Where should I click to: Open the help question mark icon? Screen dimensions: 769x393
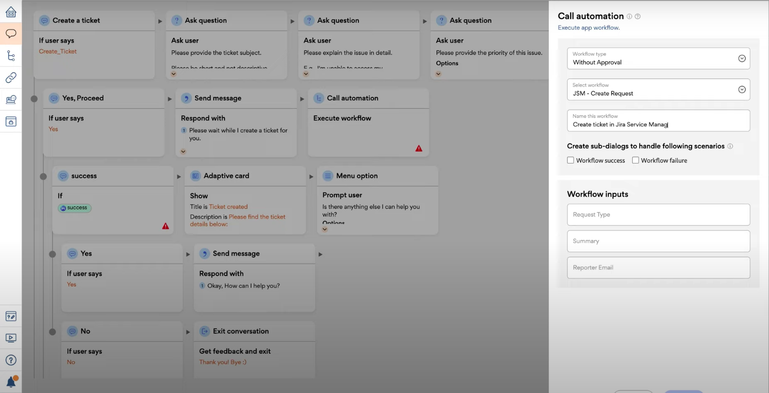pyautogui.click(x=11, y=360)
